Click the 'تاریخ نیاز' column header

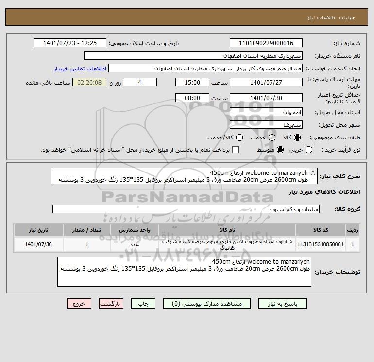[x=38, y=230]
